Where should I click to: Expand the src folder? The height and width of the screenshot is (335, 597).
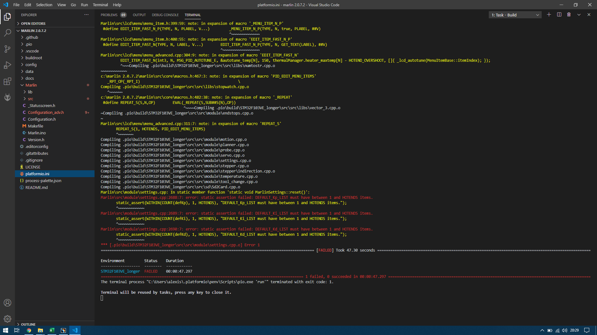55,99
